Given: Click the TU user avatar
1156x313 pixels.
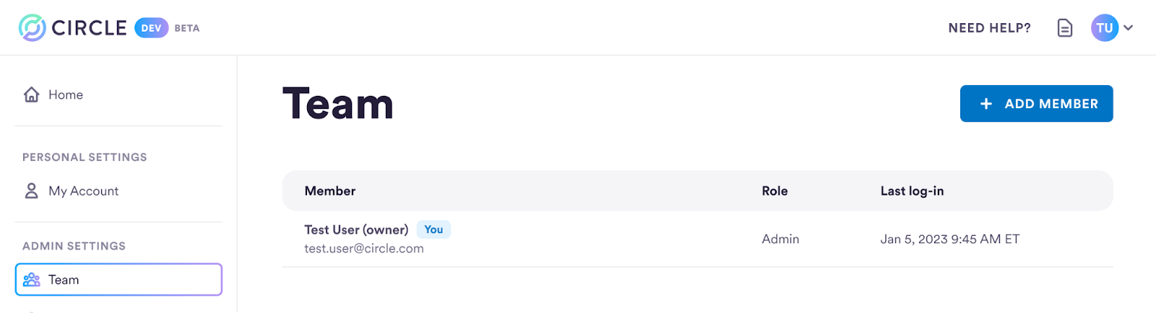Looking at the screenshot, I should pyautogui.click(x=1104, y=28).
